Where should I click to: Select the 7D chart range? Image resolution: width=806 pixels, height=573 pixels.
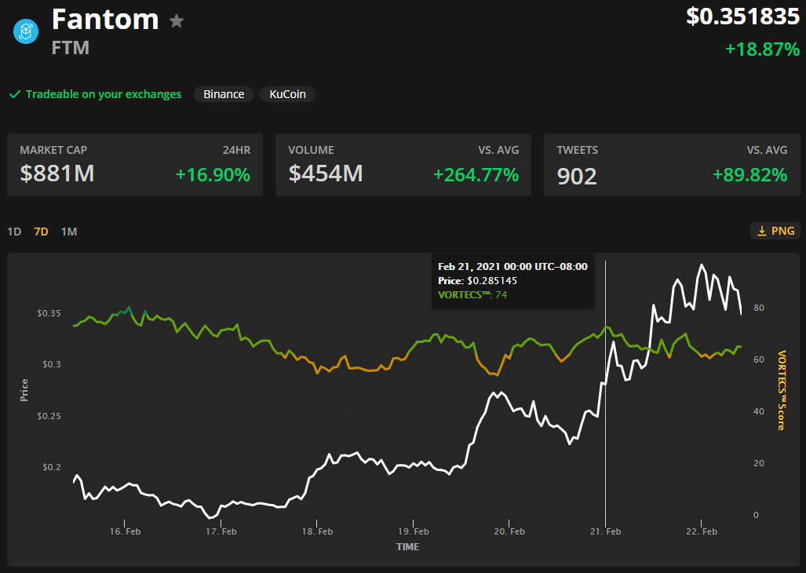pos(41,232)
